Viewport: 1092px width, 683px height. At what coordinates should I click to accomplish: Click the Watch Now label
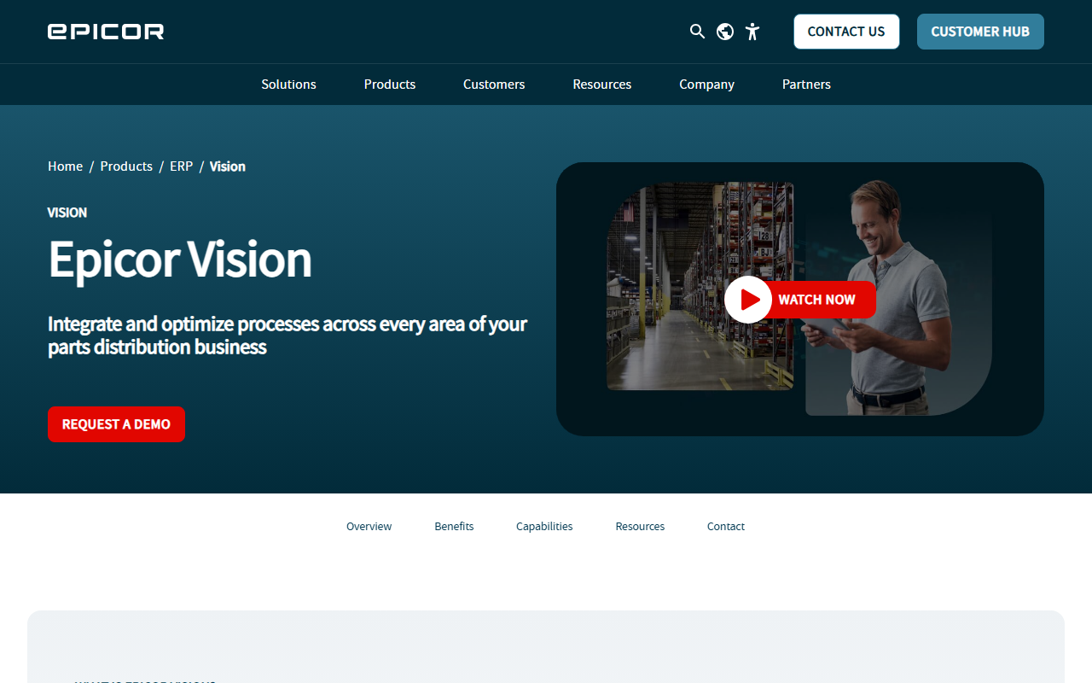pyautogui.click(x=816, y=300)
